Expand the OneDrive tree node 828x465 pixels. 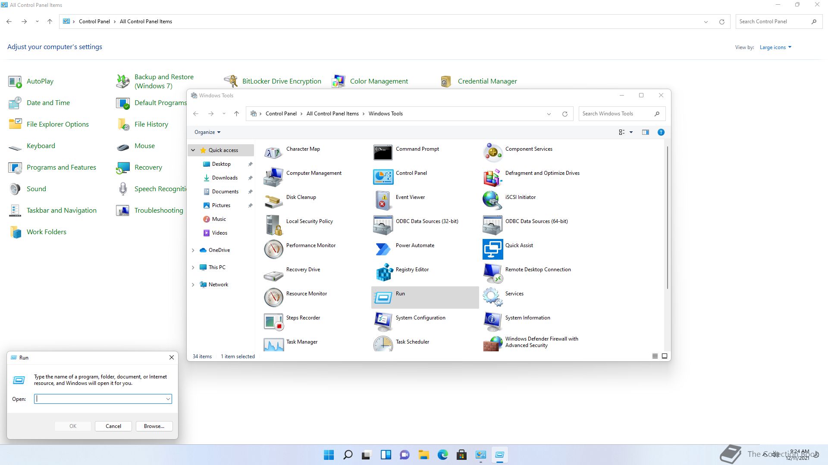pos(193,250)
